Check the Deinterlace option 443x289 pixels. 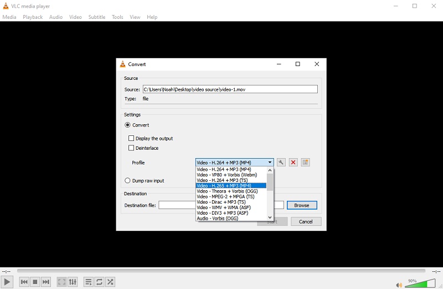[131, 148]
